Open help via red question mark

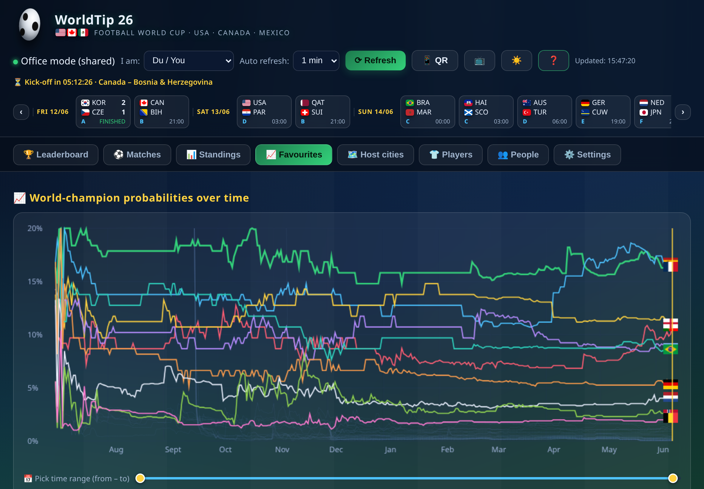pos(554,61)
